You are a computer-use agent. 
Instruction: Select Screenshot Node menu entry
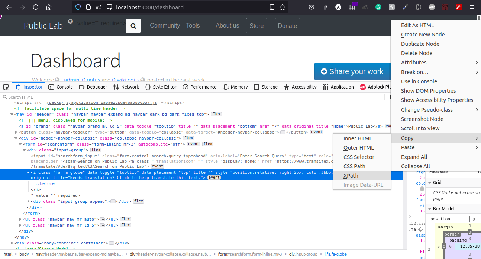tap(436, 119)
